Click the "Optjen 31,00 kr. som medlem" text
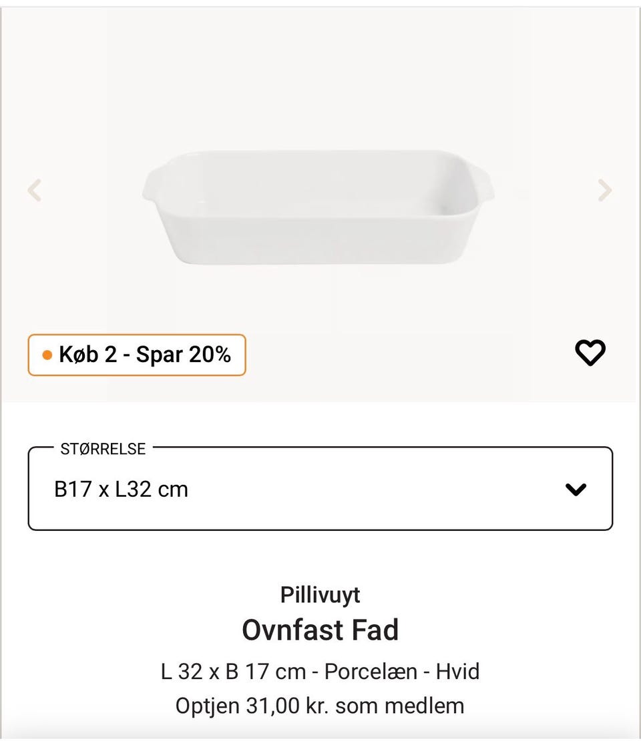 click(320, 705)
